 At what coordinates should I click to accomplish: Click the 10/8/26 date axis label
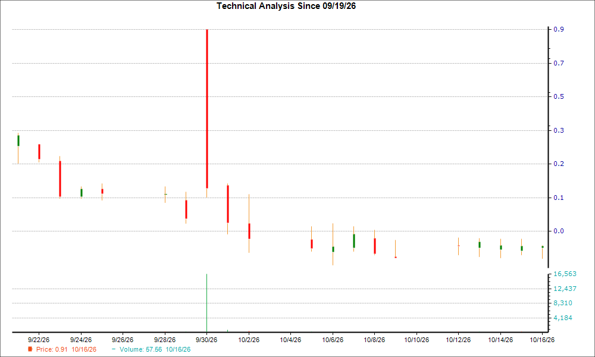click(x=374, y=340)
